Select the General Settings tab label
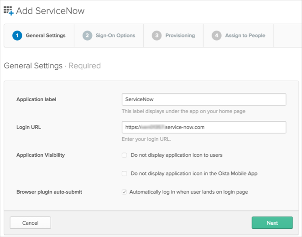 (x=46, y=36)
